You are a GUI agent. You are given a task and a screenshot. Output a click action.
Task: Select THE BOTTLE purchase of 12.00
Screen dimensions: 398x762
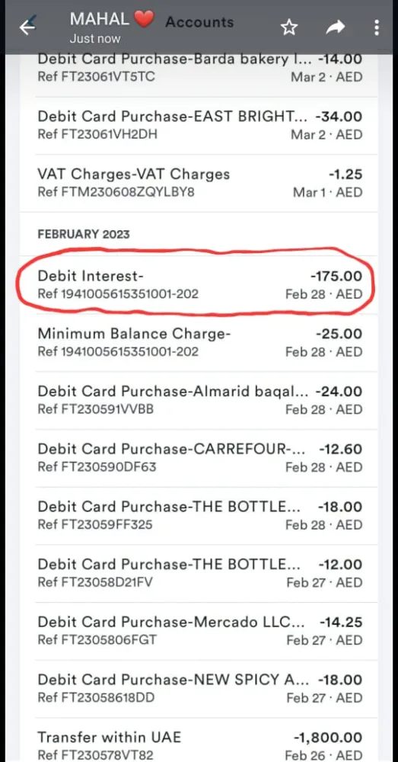(x=199, y=574)
